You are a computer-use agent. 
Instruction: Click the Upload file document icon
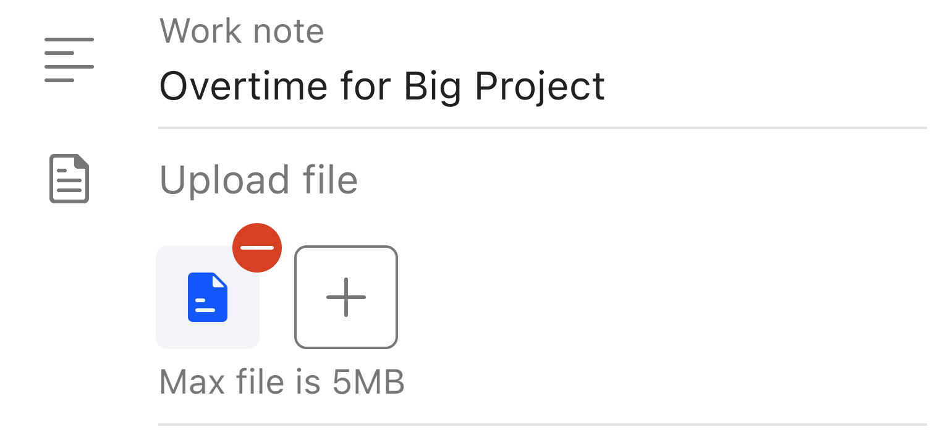(69, 179)
